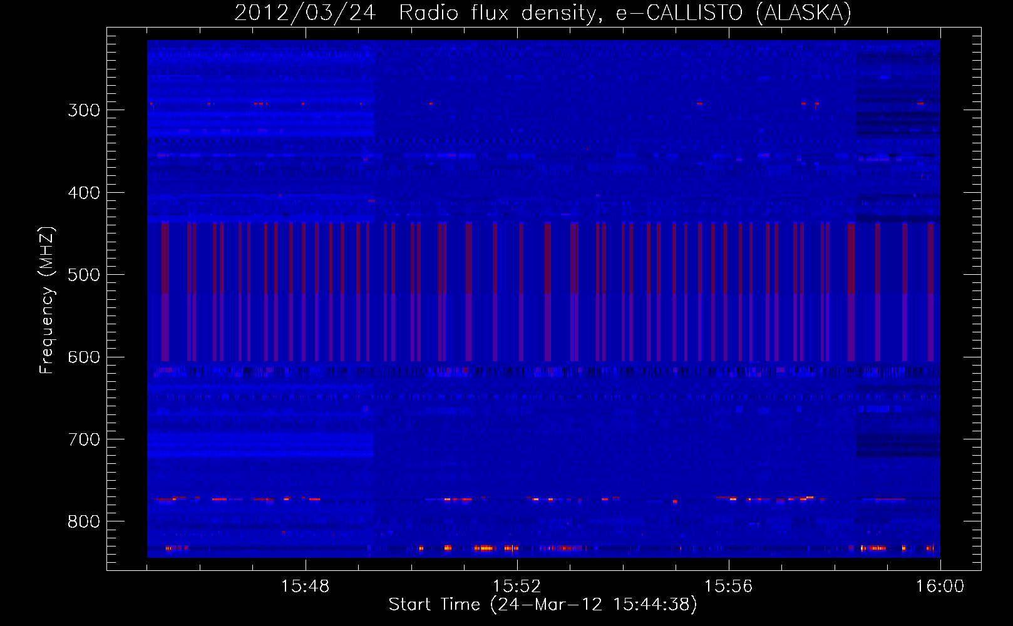Viewport: 1013px width, 626px height.
Task: Click the 400 frequency tick label
Action: click(84, 193)
